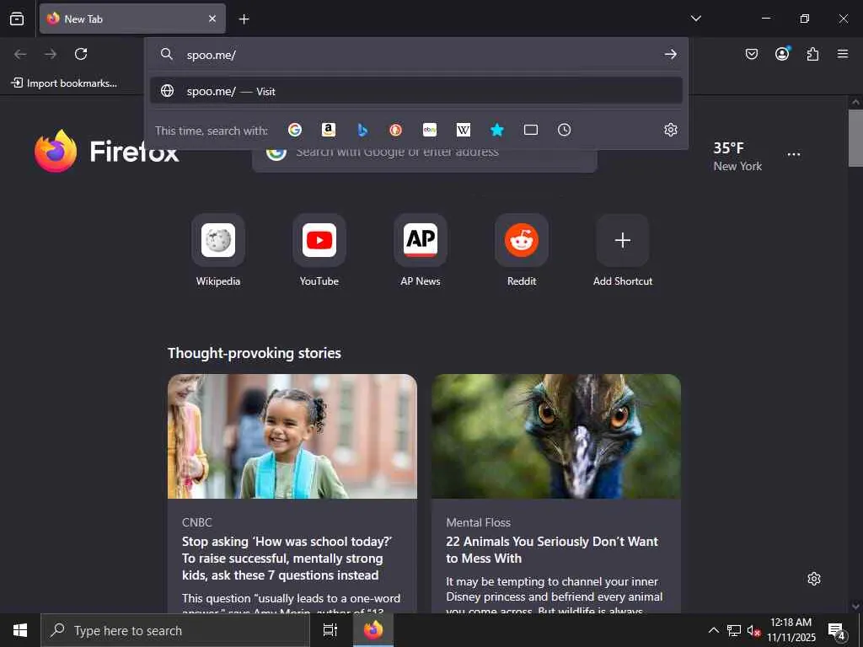This screenshot has width=863, height=647.
Task: Open the weather widget options menu
Action: tap(794, 155)
